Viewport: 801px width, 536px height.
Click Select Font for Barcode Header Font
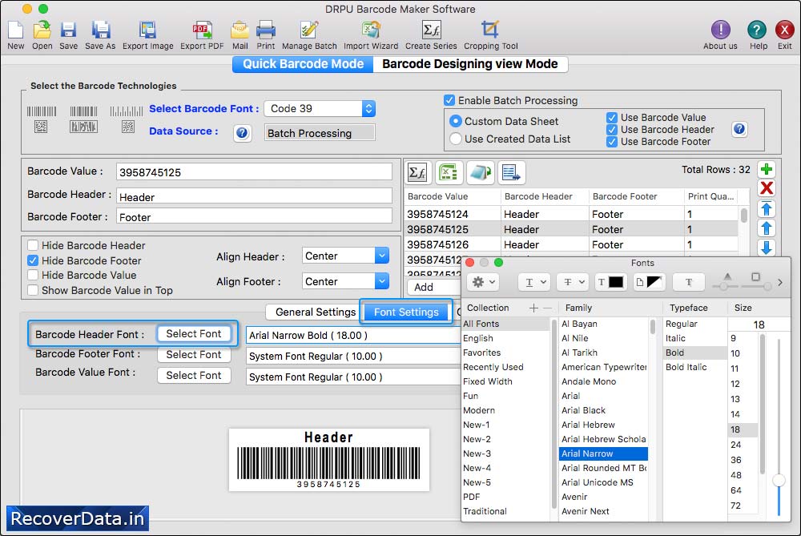194,333
